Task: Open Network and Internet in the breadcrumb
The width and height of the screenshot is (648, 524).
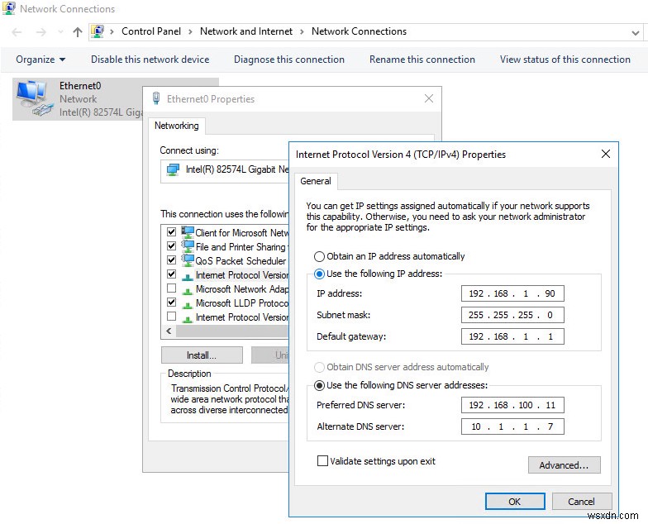Action: click(x=246, y=31)
